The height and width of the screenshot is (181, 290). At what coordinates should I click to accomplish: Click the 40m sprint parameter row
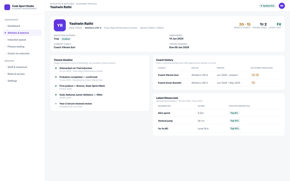coord(219,113)
